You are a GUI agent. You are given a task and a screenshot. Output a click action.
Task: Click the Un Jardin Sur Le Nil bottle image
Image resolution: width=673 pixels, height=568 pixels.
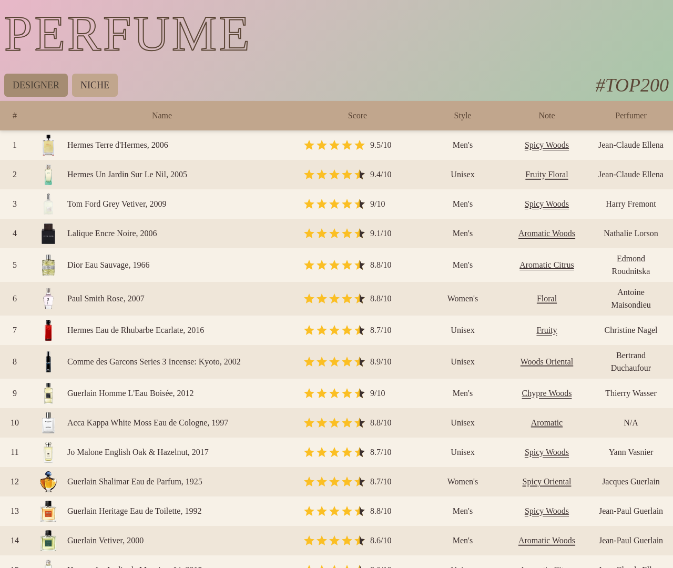(48, 175)
